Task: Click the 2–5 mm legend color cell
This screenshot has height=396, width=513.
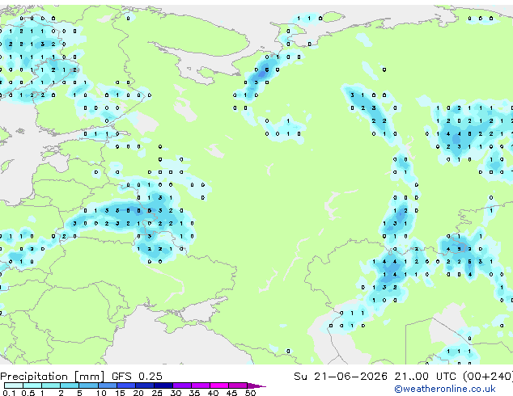Action: (70, 385)
